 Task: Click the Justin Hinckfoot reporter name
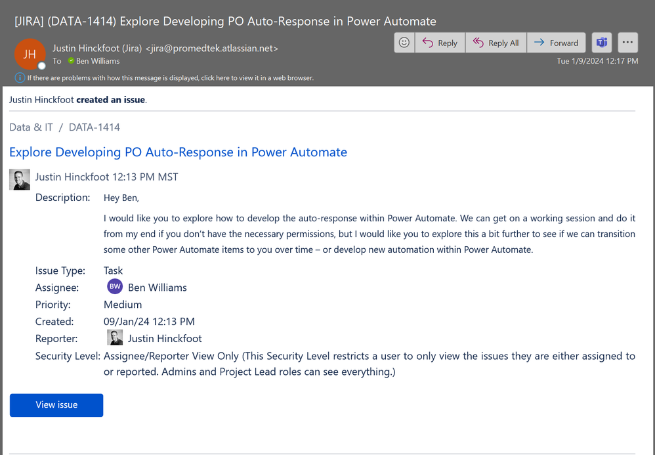point(165,338)
